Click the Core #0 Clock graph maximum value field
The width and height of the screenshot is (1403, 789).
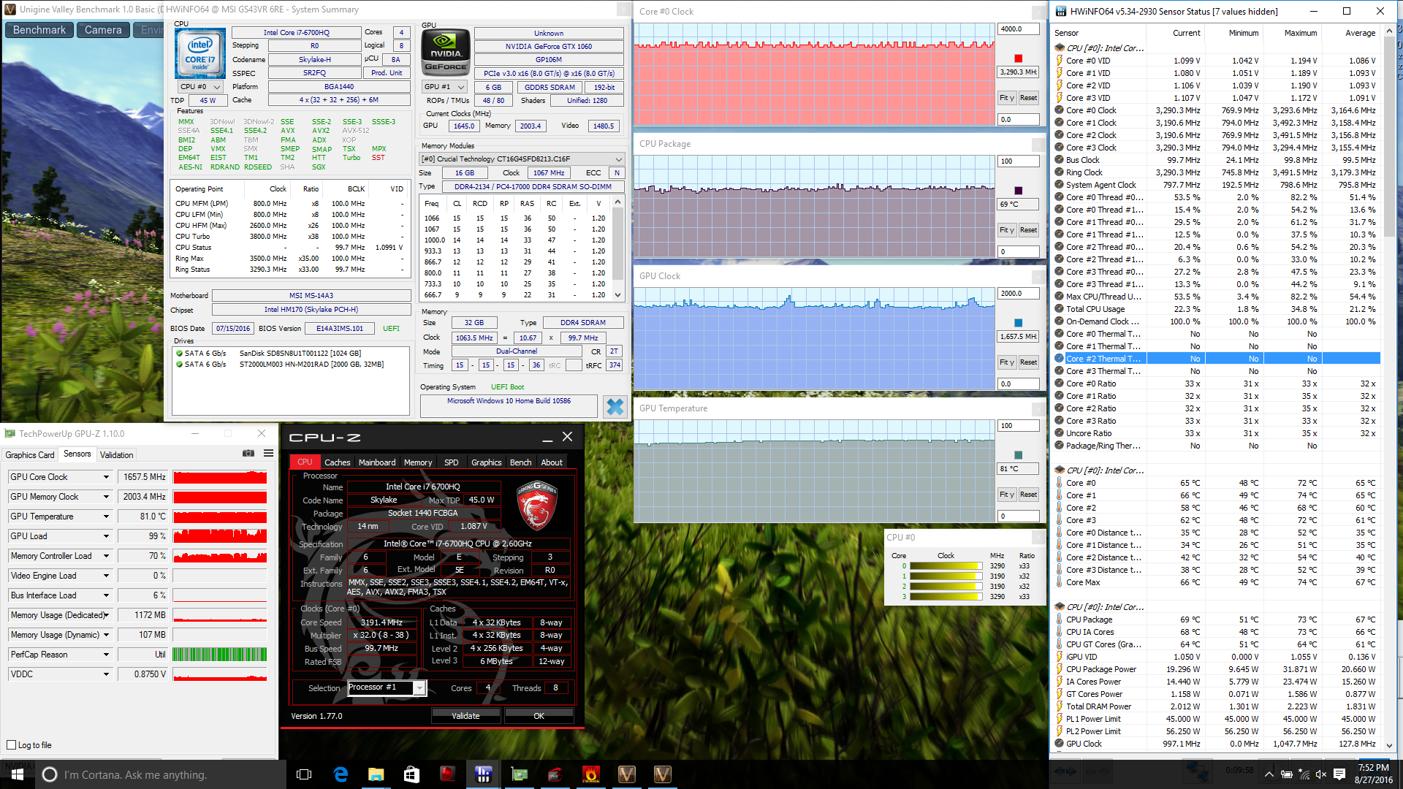[1017, 29]
